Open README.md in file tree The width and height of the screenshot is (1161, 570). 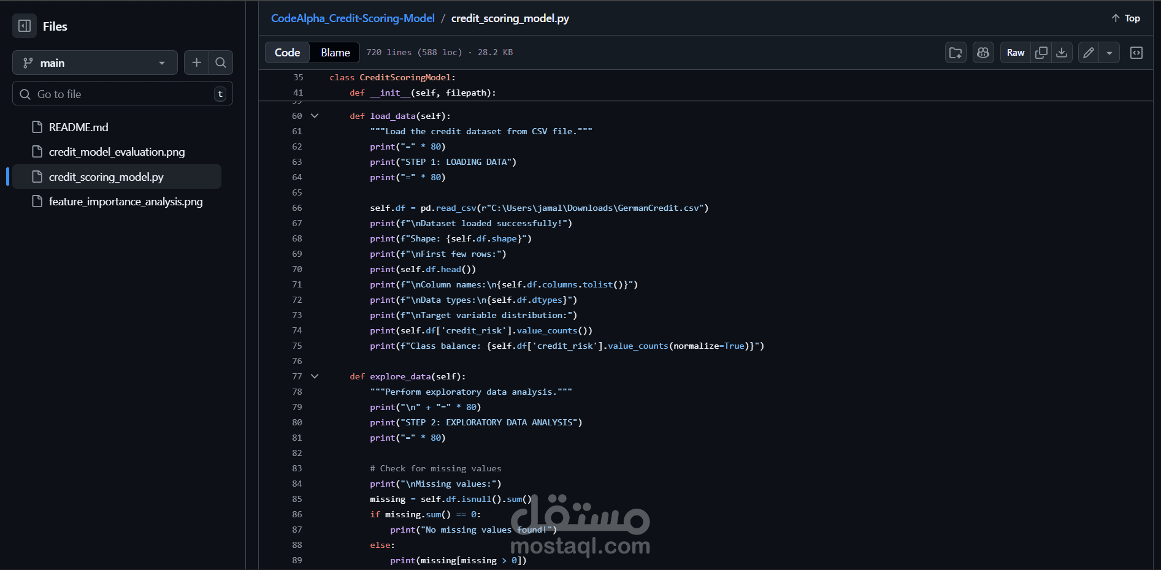pyautogui.click(x=79, y=127)
